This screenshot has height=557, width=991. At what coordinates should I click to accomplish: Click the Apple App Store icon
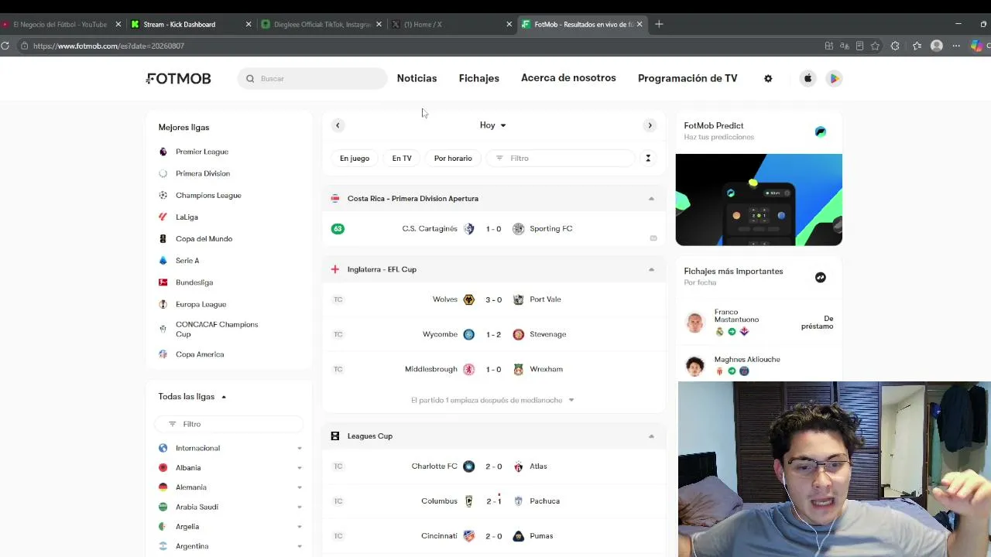[x=808, y=78]
